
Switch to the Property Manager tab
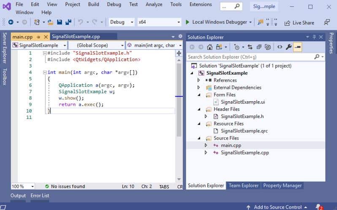tap(282, 186)
